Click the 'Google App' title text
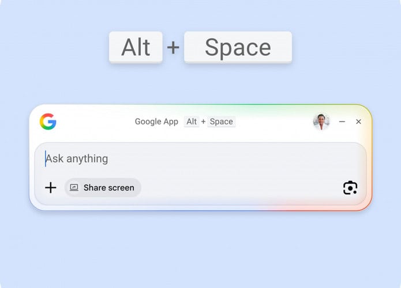Image resolution: width=401 pixels, height=288 pixels. click(156, 122)
